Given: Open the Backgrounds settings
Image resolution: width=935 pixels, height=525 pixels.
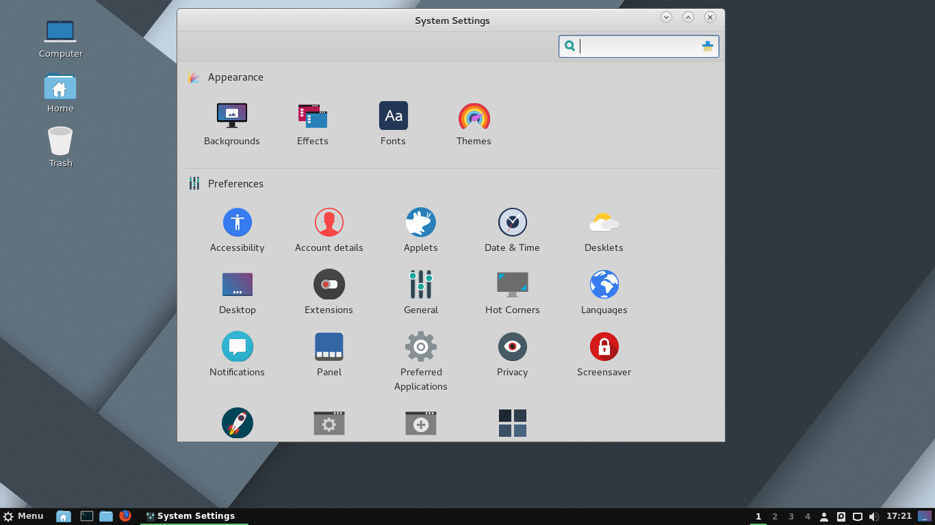Looking at the screenshot, I should pyautogui.click(x=231, y=123).
